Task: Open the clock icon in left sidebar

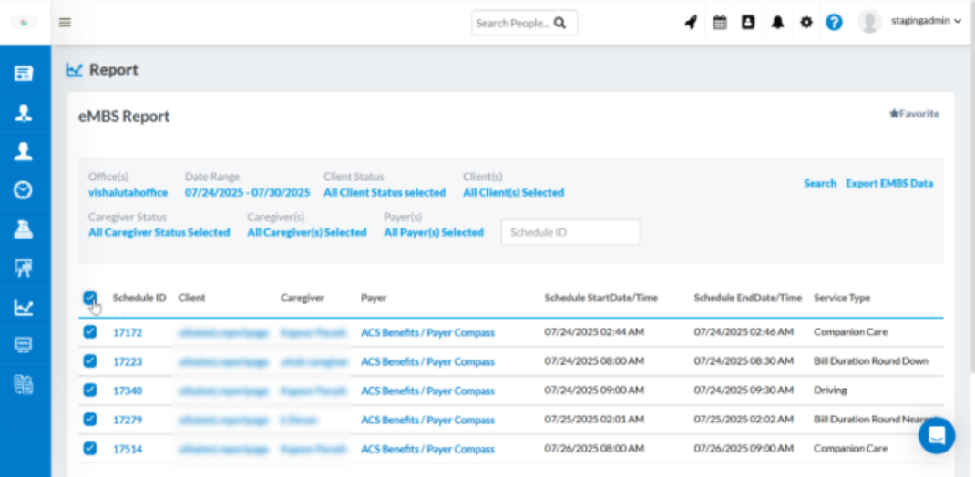Action: [x=24, y=189]
